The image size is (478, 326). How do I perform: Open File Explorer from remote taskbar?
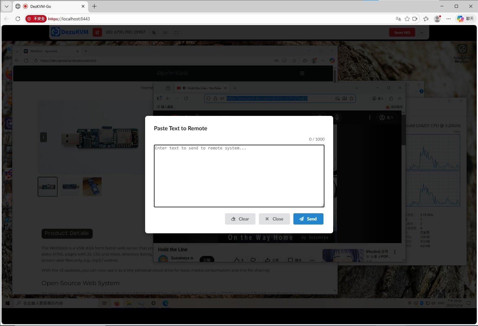tap(129, 303)
